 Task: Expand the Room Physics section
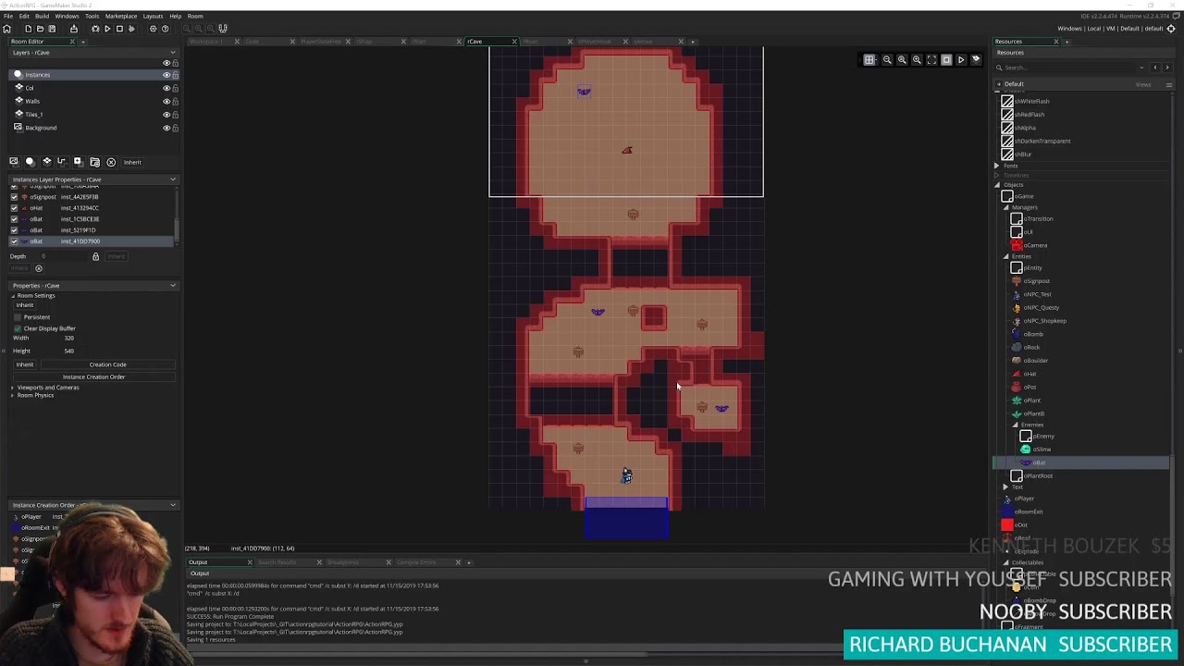[x=12, y=396]
